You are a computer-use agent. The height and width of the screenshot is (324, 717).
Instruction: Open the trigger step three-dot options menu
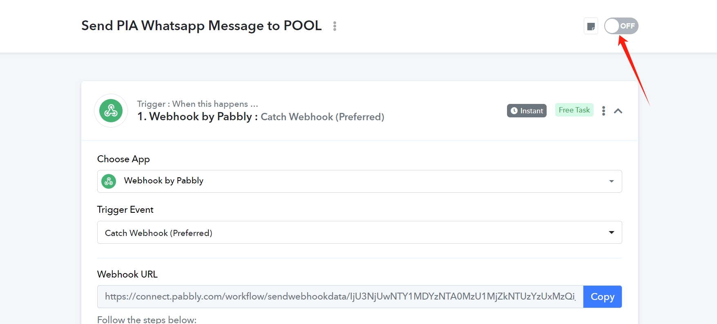pyautogui.click(x=603, y=111)
